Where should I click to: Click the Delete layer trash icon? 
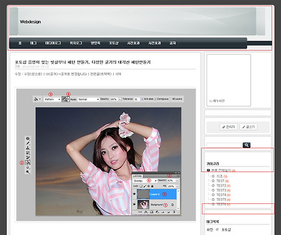[x=174, y=212]
